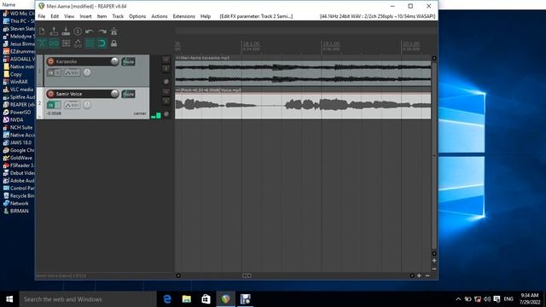Redo the action via toolbar arrow

[102, 32]
